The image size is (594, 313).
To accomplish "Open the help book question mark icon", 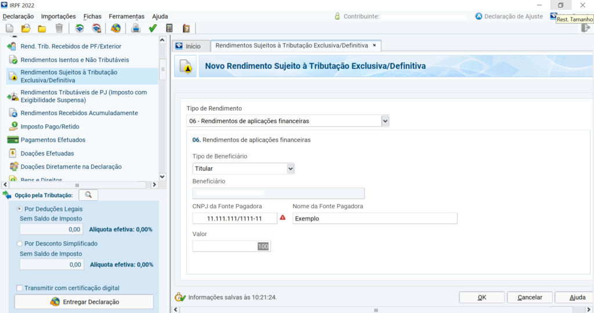I will 186,28.
